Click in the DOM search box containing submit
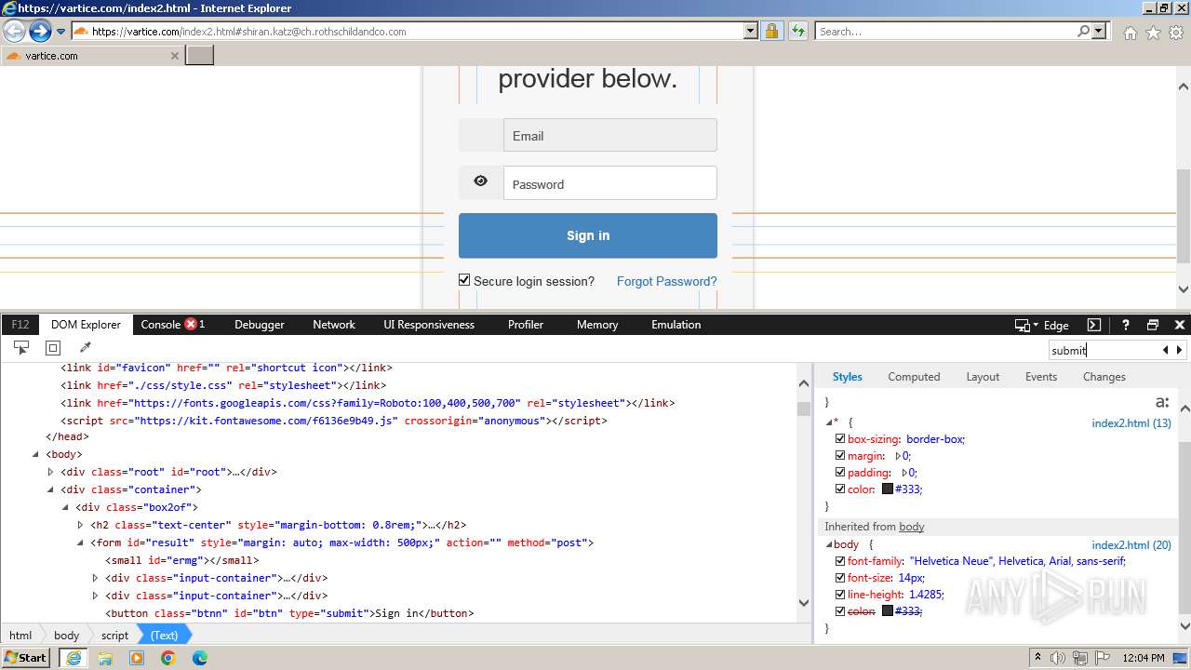This screenshot has width=1191, height=670. pos(1104,350)
